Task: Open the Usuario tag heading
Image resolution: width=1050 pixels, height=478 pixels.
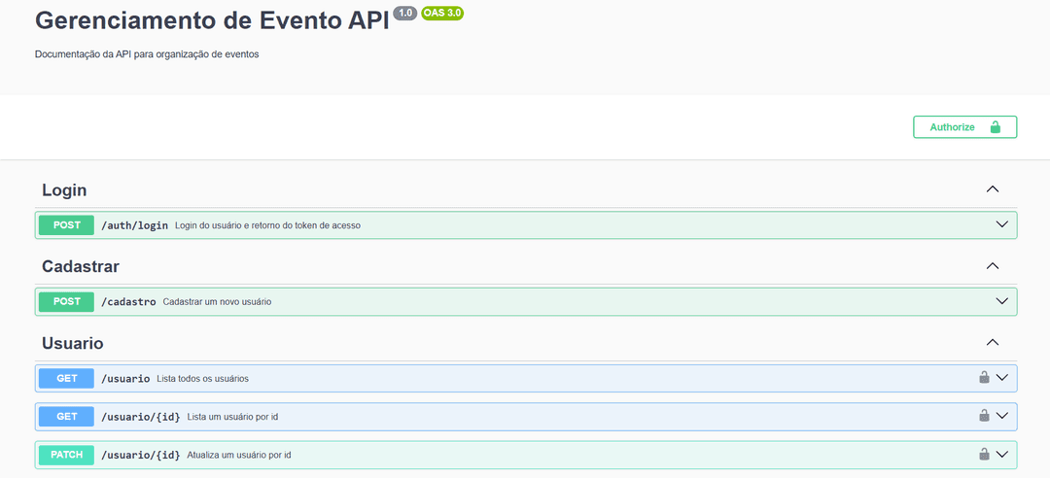Action: [x=72, y=343]
